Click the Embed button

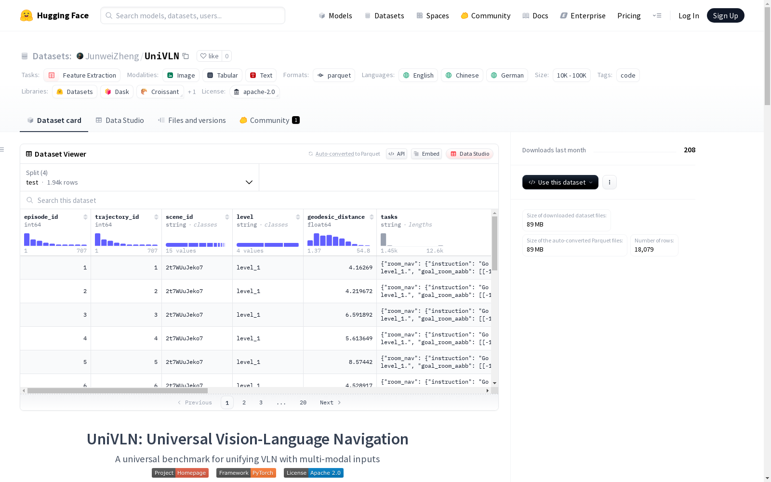point(426,154)
